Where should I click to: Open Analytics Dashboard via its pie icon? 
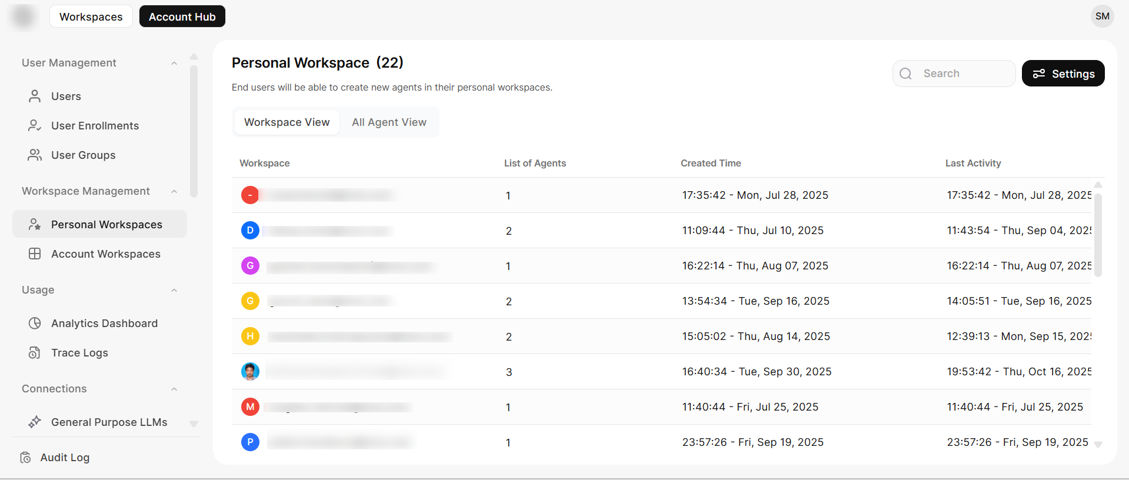click(35, 323)
